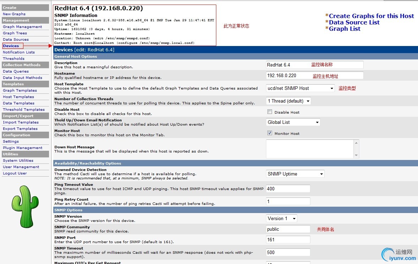Open Global List notification dropdown

click(x=293, y=122)
